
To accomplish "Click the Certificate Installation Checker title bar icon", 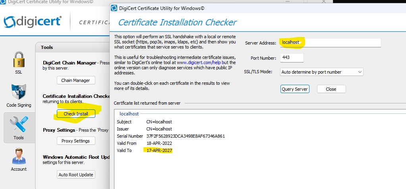I will click(114, 8).
